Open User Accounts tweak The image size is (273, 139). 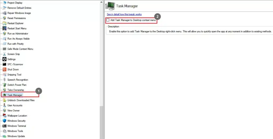pos(15,106)
